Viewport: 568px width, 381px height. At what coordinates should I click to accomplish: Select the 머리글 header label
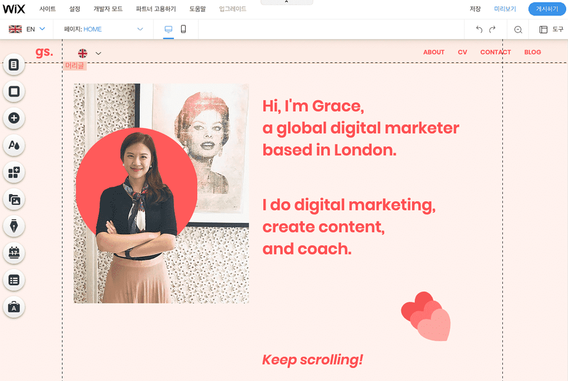75,66
